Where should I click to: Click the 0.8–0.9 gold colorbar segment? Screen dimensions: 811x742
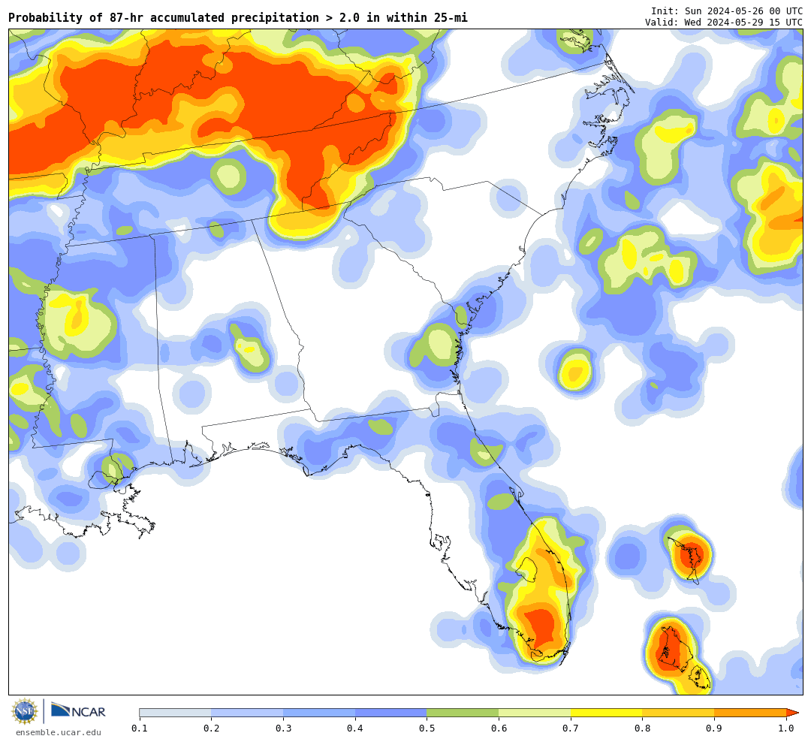tap(679, 713)
